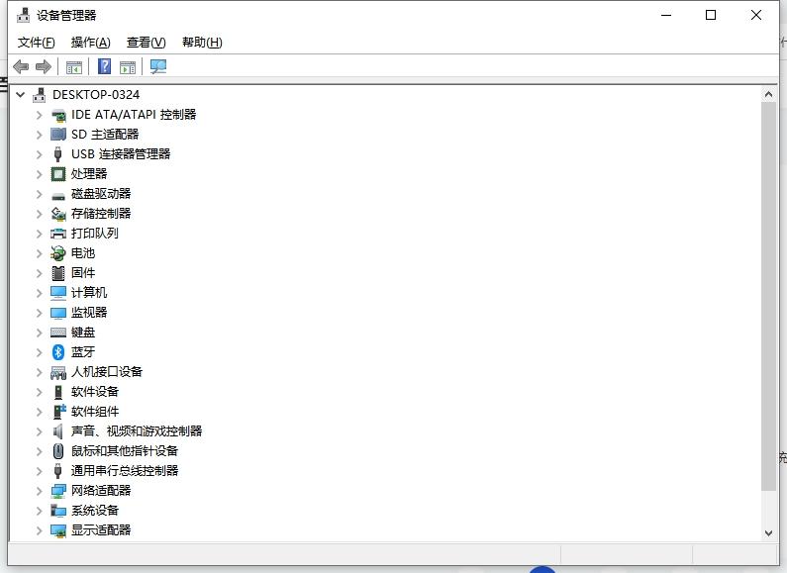Maximize the 设备管理器 window
The height and width of the screenshot is (573, 787).
pyautogui.click(x=711, y=15)
